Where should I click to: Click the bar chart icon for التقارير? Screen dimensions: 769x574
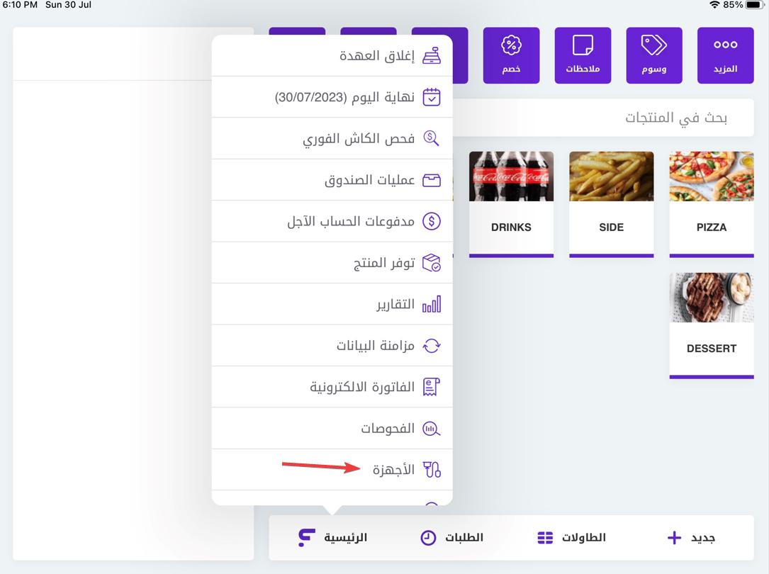pyautogui.click(x=432, y=304)
